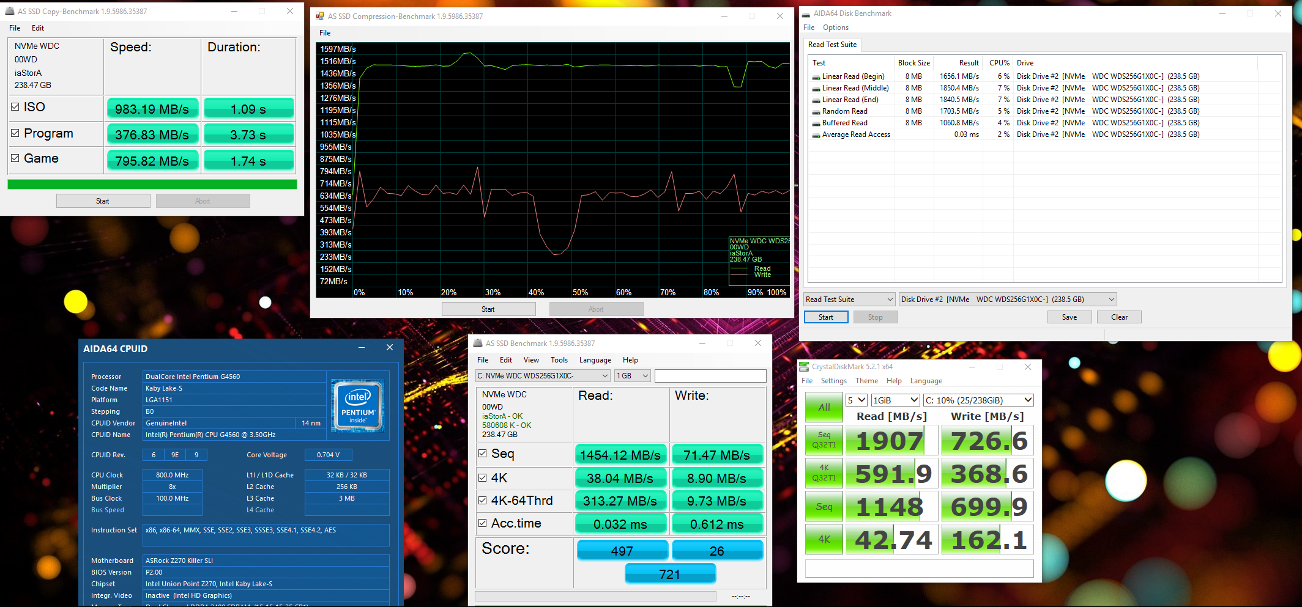Screen dimensions: 1302x607
Task: Click the AS SSD Benchmark title bar icon
Action: tap(478, 343)
